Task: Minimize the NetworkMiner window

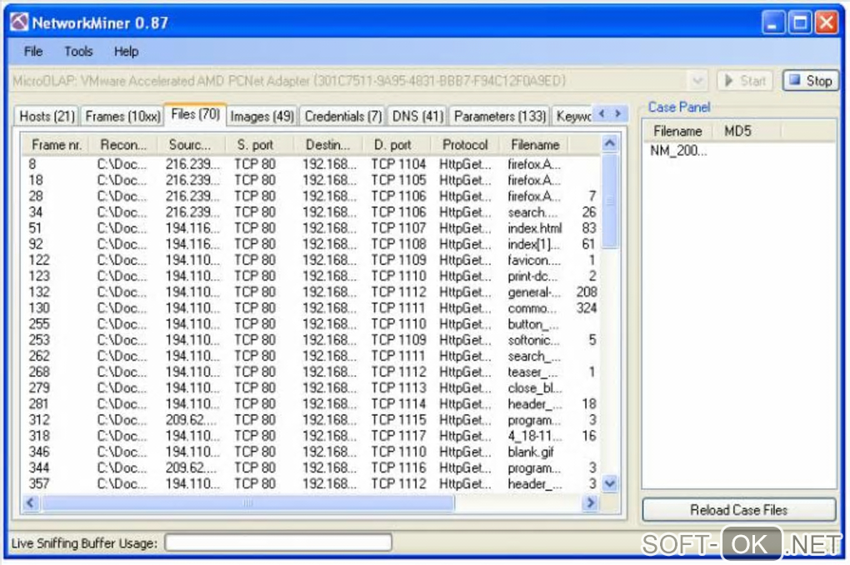Action: (772, 22)
